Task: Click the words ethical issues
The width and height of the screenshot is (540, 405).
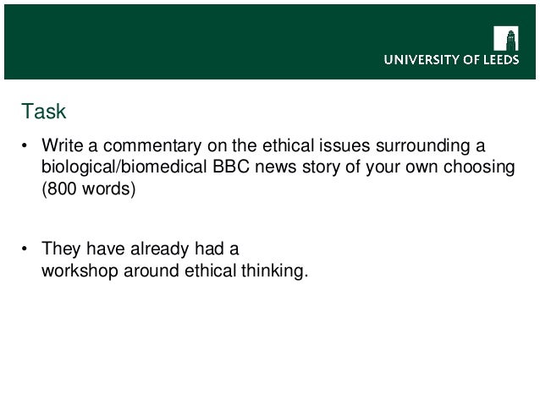Action: pos(317,145)
